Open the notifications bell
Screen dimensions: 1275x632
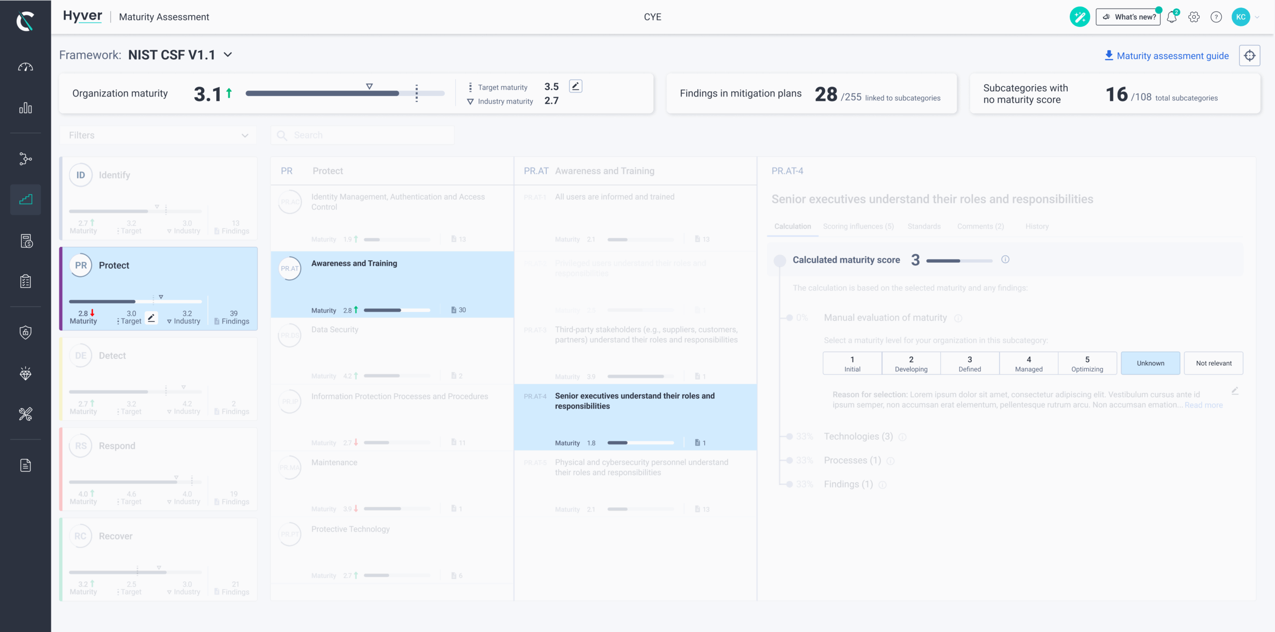(1171, 17)
